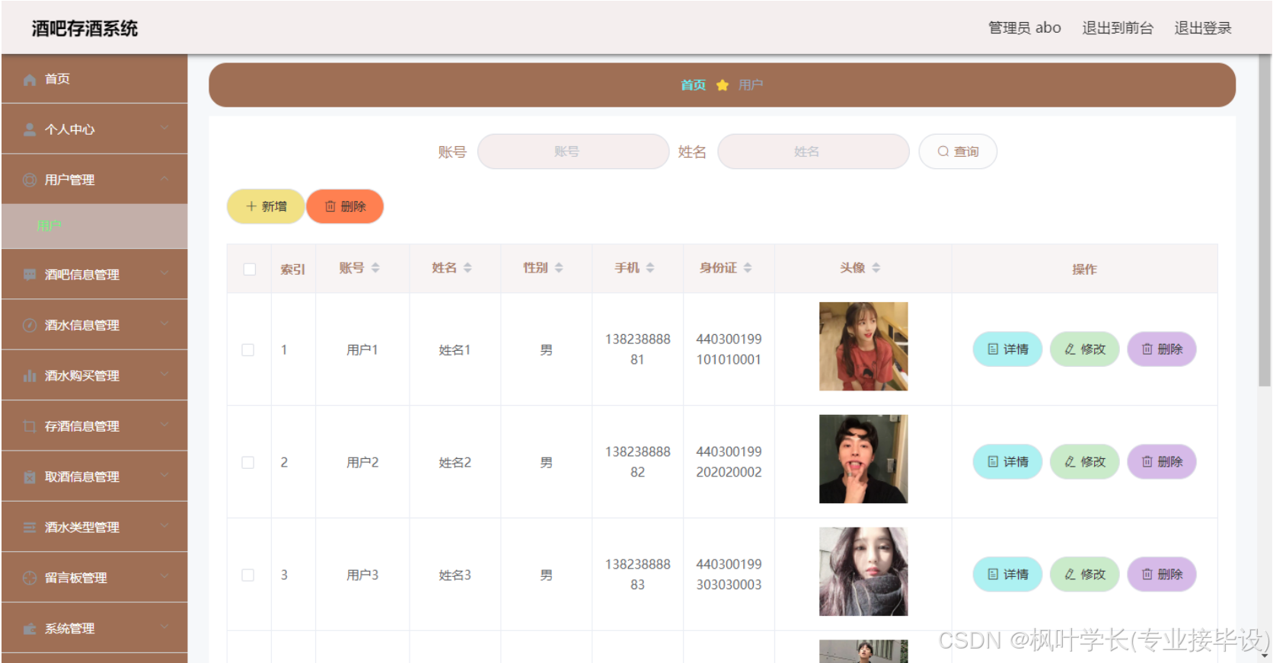The height and width of the screenshot is (663, 1273).
Task: Click the avatar thumbnail of 用户2
Action: pyautogui.click(x=863, y=459)
